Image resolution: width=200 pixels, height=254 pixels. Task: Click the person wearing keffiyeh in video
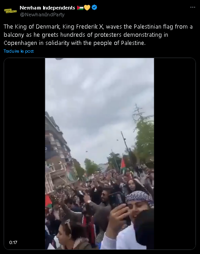point(138,204)
